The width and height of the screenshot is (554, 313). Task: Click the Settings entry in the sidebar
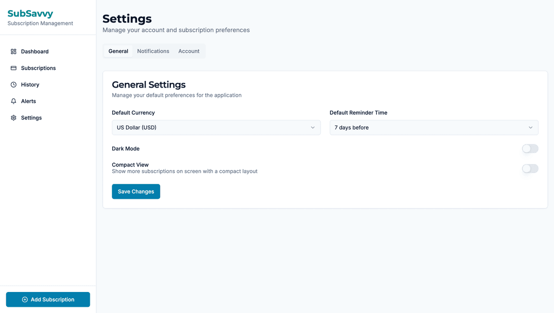[32, 117]
